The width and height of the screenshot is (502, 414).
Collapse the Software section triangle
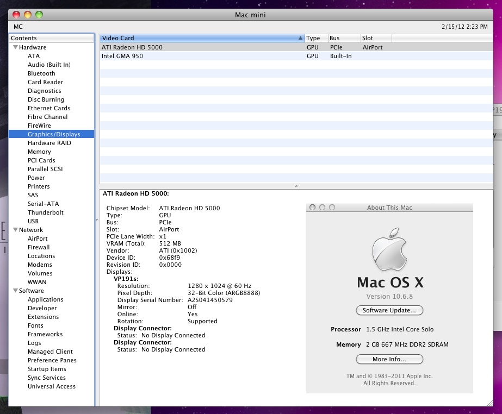tap(15, 291)
